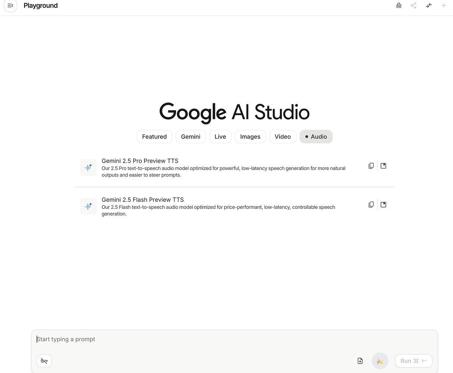Select the Featured tab

(x=154, y=137)
